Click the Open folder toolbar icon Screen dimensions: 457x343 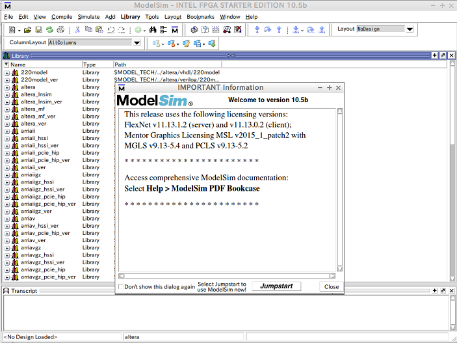click(27, 29)
